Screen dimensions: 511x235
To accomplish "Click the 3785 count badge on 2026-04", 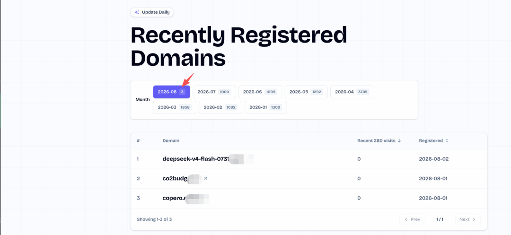I will (362, 92).
